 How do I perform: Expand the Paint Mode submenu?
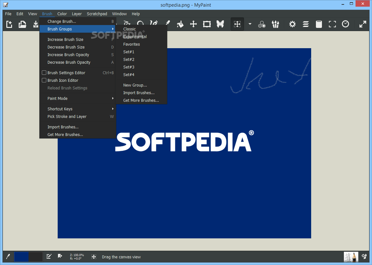tap(78, 98)
